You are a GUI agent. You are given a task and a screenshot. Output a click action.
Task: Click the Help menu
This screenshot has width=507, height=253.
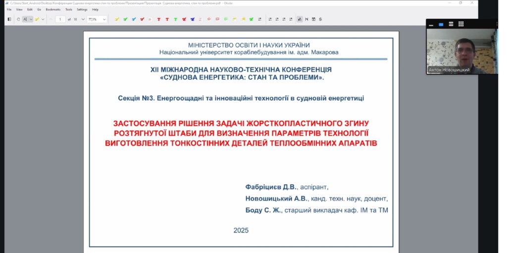[95, 9]
